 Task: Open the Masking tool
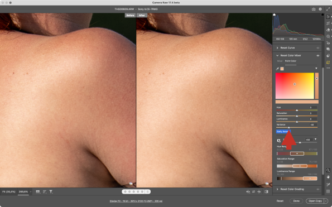[328, 36]
